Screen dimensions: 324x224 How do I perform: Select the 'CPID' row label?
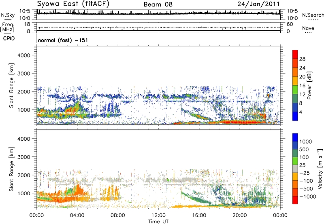[x=9, y=38]
